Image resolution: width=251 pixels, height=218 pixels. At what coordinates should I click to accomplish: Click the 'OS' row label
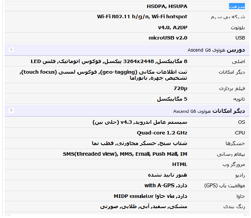[x=242, y=122]
